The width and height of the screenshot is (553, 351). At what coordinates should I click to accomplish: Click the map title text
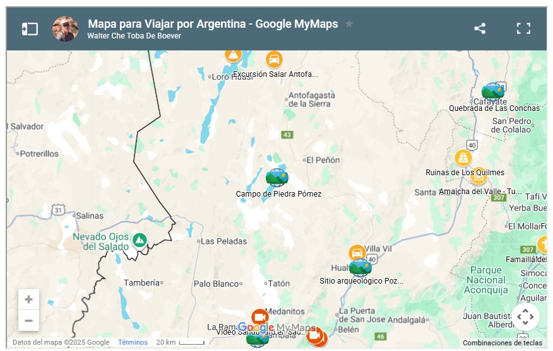tap(213, 24)
